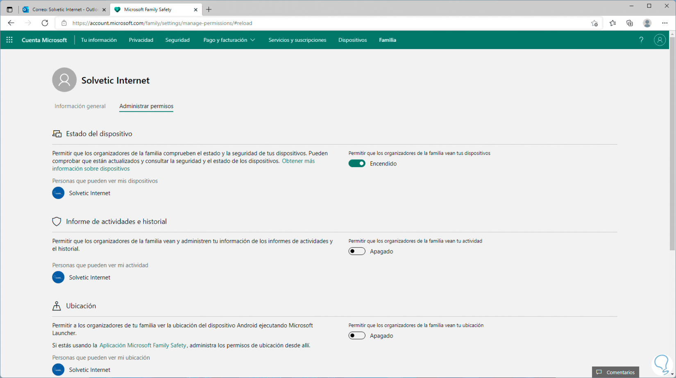Open the Aplicación Microsoft Family Safety link
The width and height of the screenshot is (676, 378).
143,345
